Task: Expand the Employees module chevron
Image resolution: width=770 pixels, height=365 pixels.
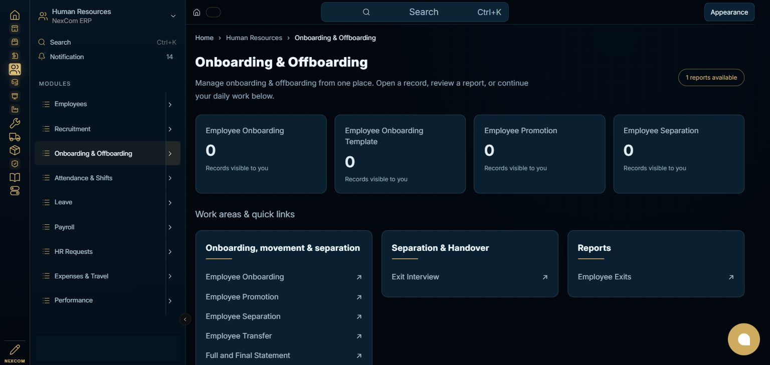Action: (170, 105)
